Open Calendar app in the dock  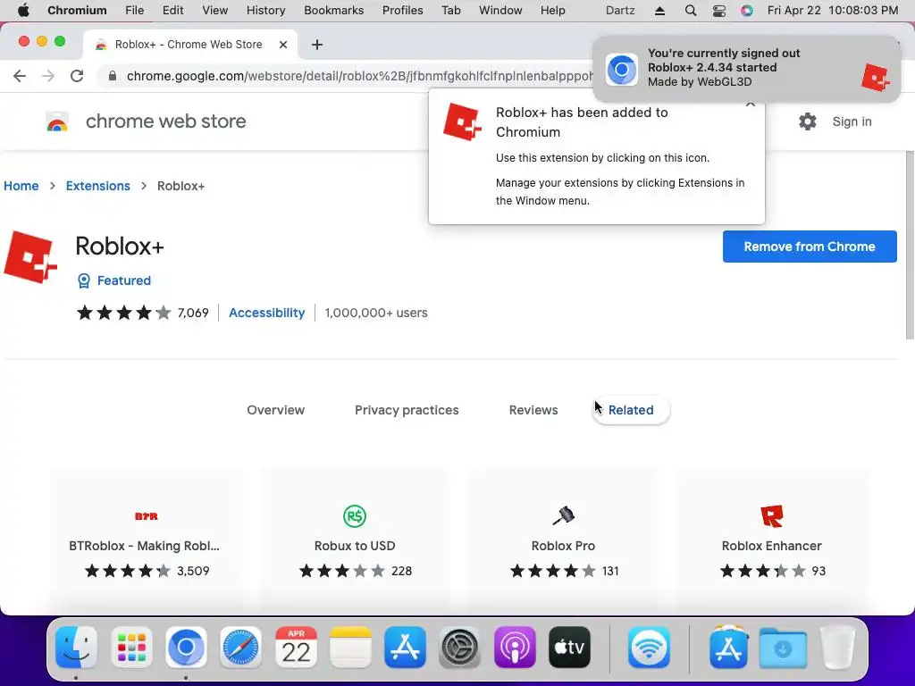tap(296, 648)
